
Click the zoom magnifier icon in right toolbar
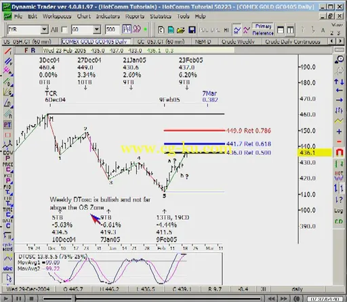(x=339, y=60)
